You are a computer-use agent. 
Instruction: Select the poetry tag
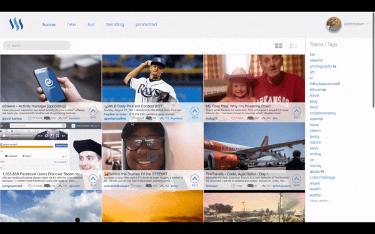pyautogui.click(x=315, y=195)
